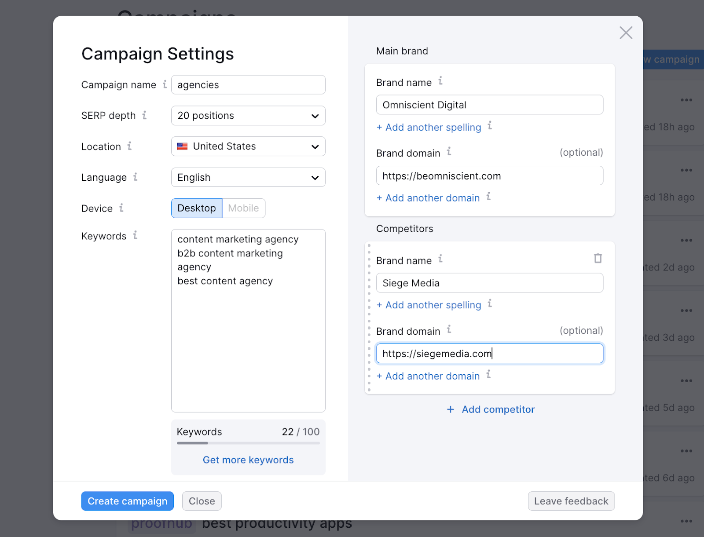Open the Language dropdown set to English
Screen dimensions: 704x537
248,177
